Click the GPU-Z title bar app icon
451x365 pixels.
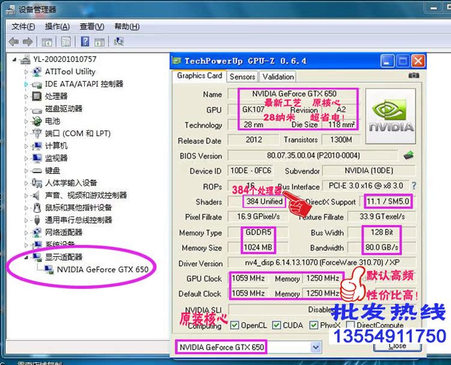click(x=176, y=61)
